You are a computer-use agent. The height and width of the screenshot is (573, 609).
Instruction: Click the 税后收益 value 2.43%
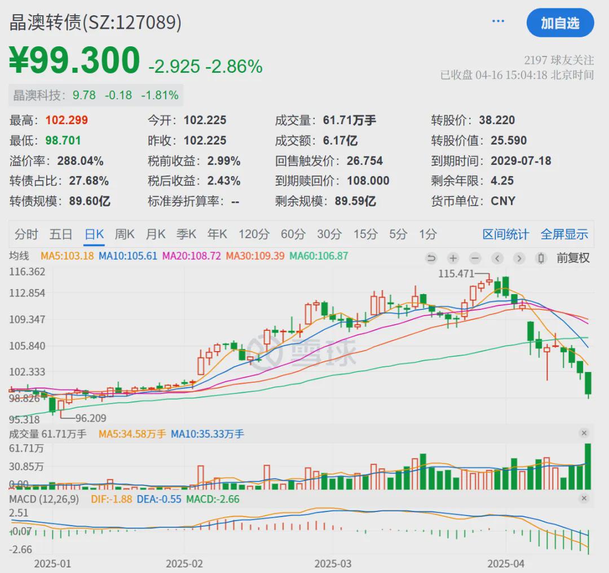click(x=224, y=181)
